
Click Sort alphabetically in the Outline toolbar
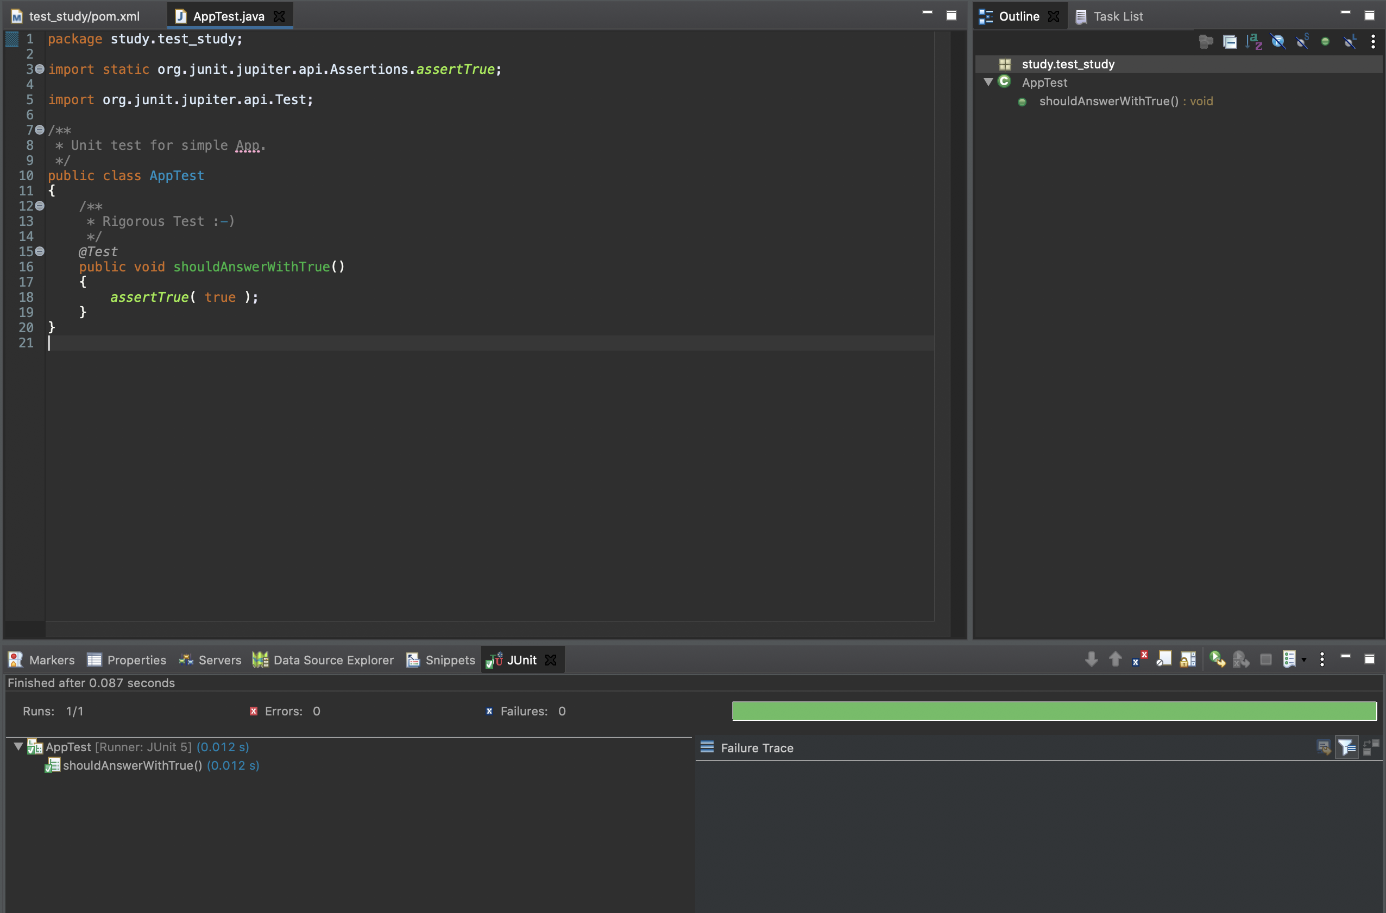coord(1253,41)
